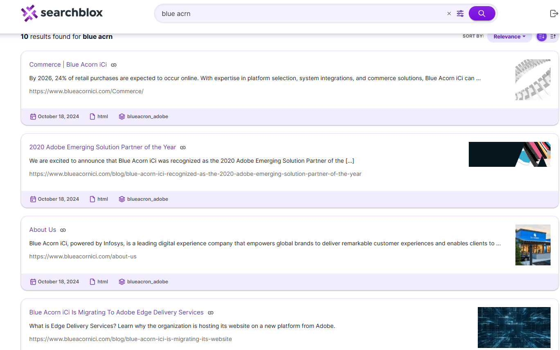Clear the search query with X icon
This screenshot has height=350, width=560.
click(449, 13)
